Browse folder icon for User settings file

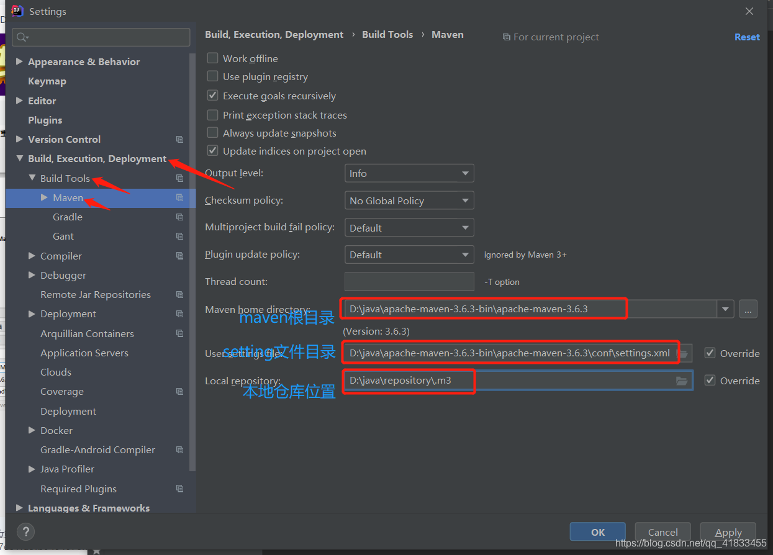click(x=684, y=353)
